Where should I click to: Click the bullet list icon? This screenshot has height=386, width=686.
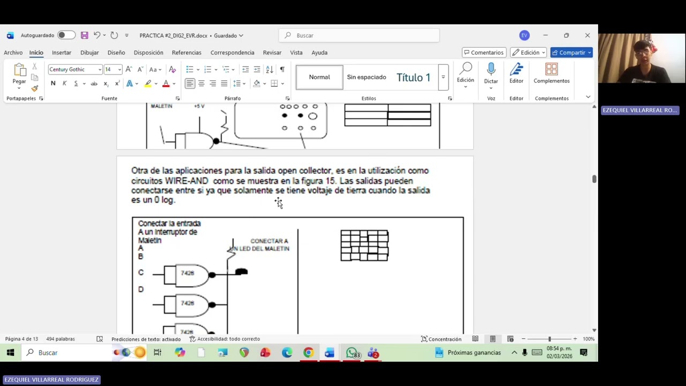click(189, 70)
